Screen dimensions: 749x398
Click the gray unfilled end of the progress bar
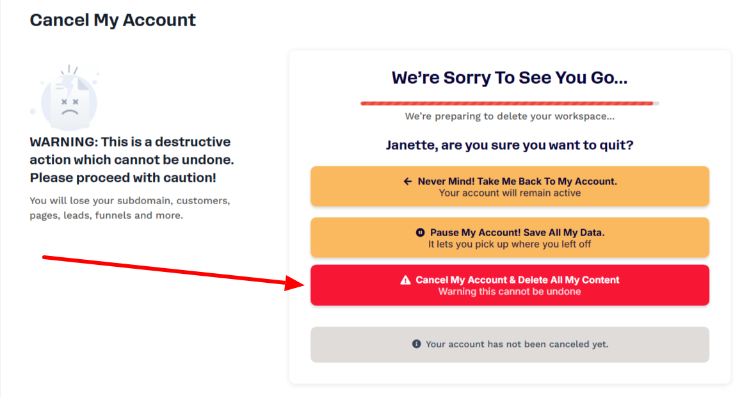pos(655,102)
